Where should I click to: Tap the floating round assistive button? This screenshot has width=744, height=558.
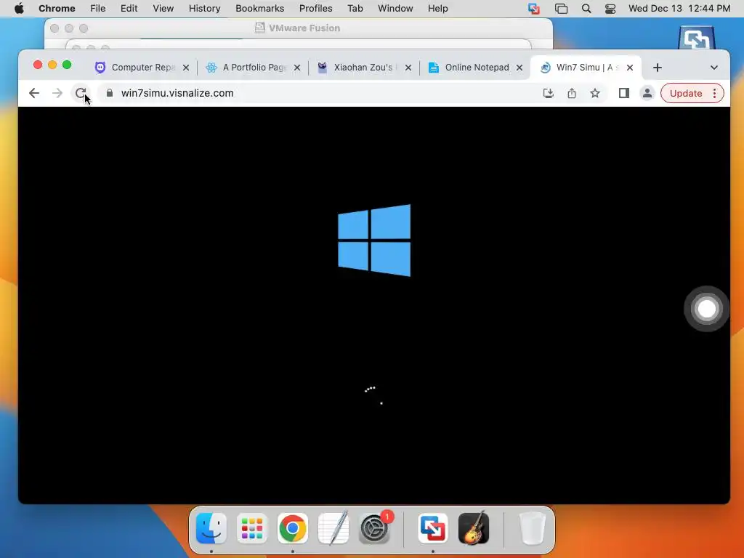[706, 308]
